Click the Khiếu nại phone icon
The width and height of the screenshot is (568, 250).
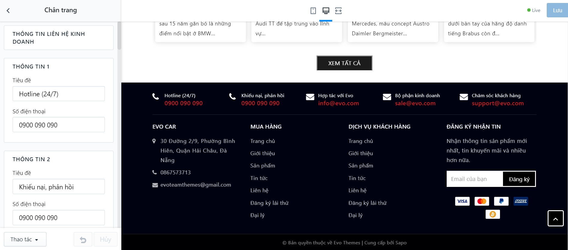click(x=232, y=96)
